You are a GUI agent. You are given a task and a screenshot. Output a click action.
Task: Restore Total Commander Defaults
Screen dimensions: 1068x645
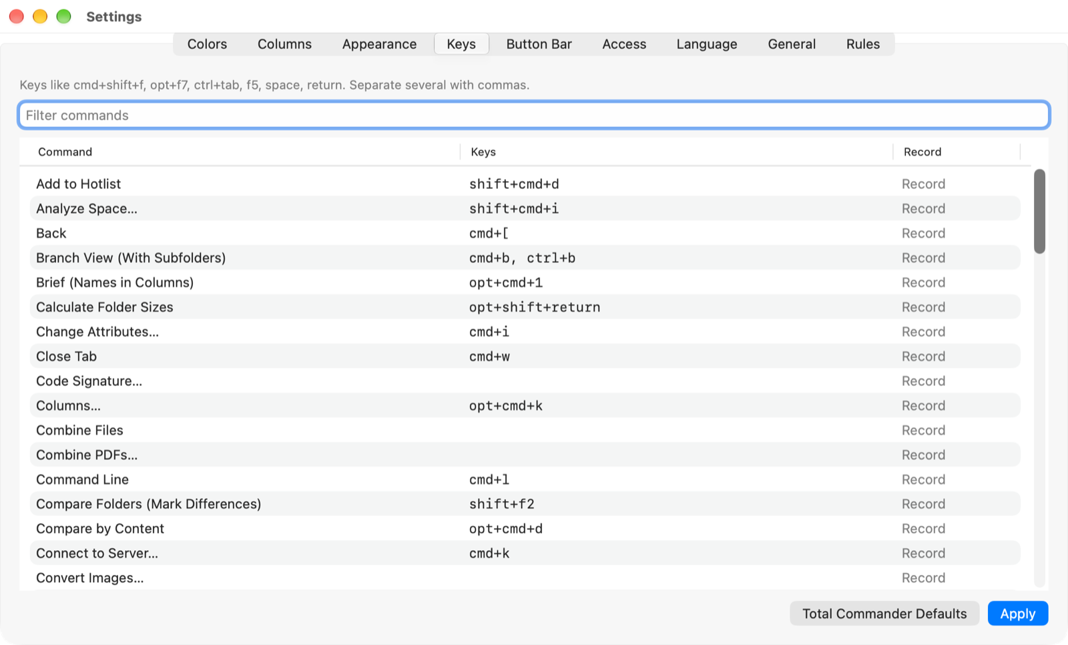(x=884, y=614)
